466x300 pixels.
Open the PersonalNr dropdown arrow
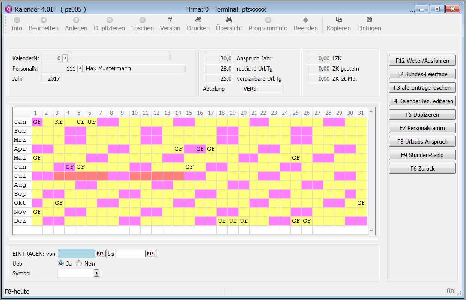click(80, 68)
